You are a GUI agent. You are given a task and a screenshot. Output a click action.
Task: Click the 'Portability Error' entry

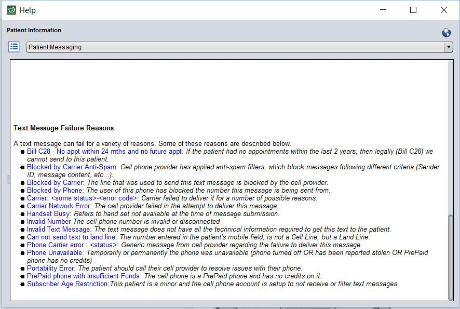[x=51, y=268]
